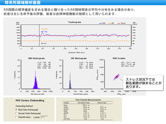This screenshot has width=166, height=124.
Task: Click the SD1/SD2 row in table
Action: (88, 119)
